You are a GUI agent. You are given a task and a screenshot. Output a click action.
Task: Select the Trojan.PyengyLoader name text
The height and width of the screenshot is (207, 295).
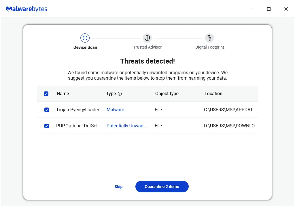(78, 110)
